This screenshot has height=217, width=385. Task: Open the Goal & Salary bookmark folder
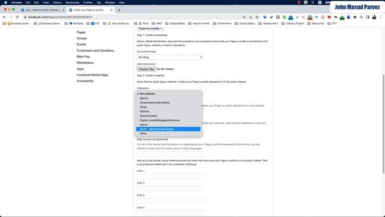245,24
